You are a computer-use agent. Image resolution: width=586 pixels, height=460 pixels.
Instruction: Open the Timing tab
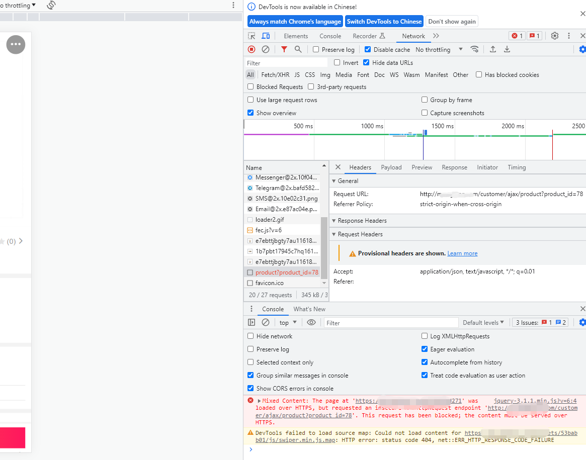(x=517, y=167)
